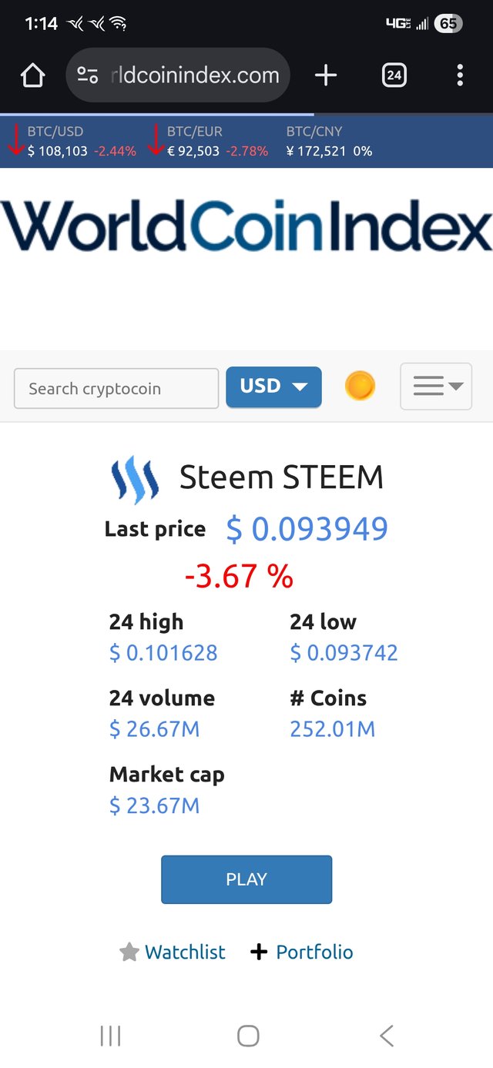Click the star icon beside Watchlist
Viewport: 493px width, 1068px height.
129,952
